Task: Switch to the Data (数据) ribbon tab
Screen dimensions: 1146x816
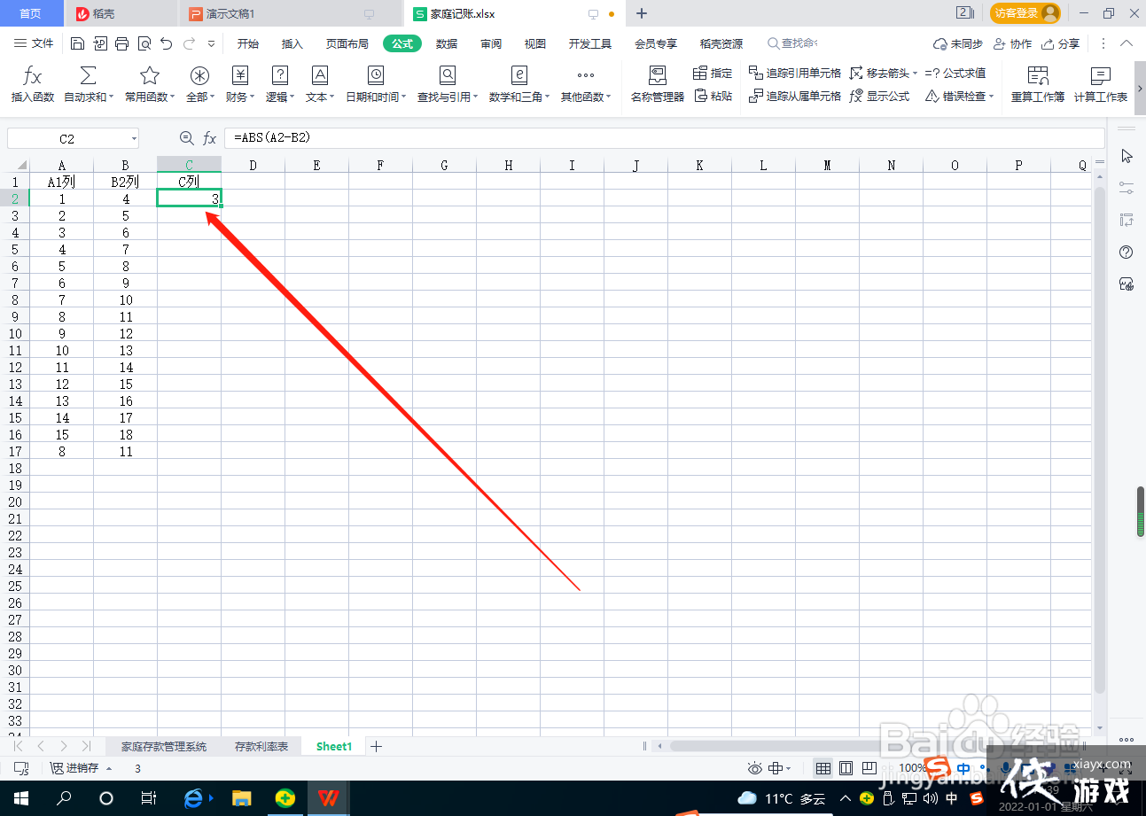Action: tap(447, 43)
